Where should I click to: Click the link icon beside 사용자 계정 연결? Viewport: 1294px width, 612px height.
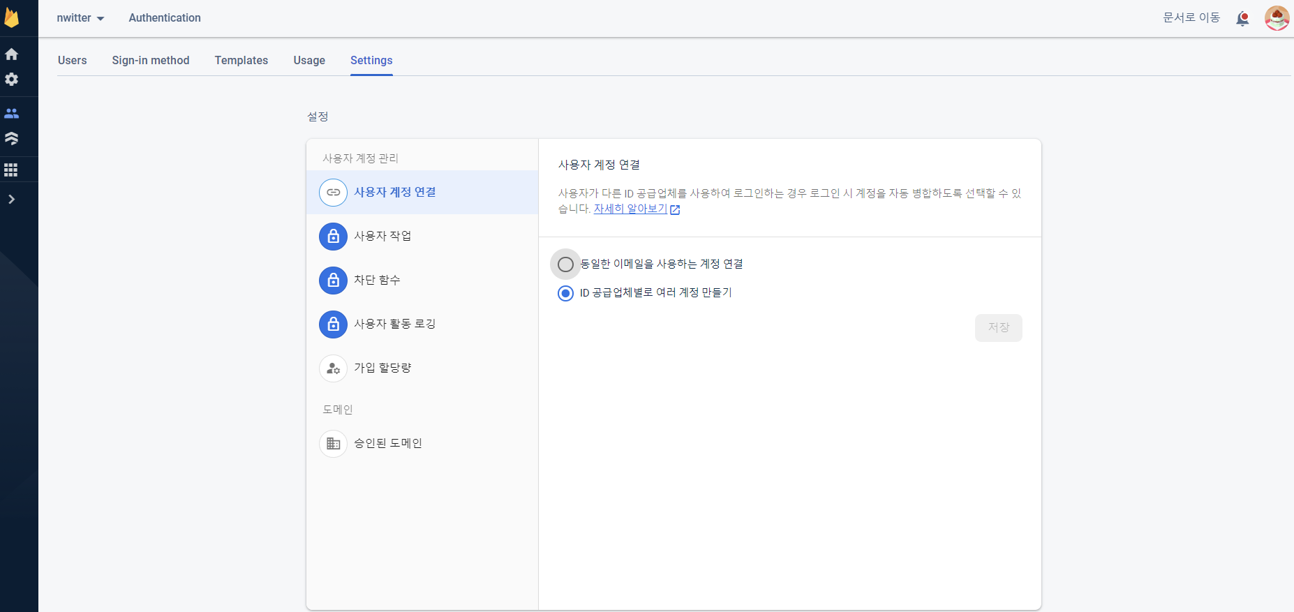click(334, 193)
